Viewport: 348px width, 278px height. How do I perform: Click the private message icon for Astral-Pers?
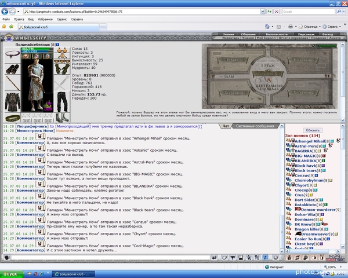click(288, 145)
